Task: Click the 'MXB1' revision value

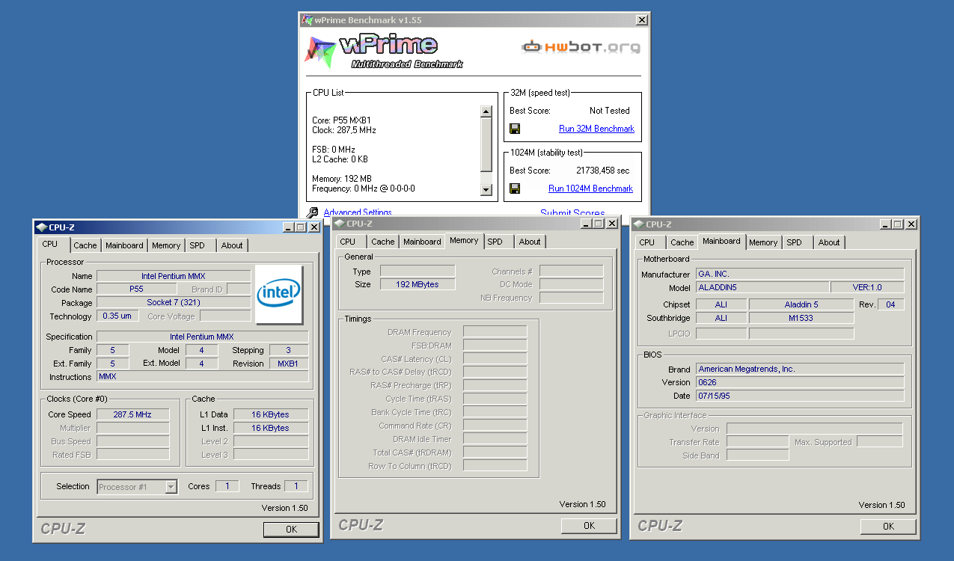Action: (x=288, y=364)
